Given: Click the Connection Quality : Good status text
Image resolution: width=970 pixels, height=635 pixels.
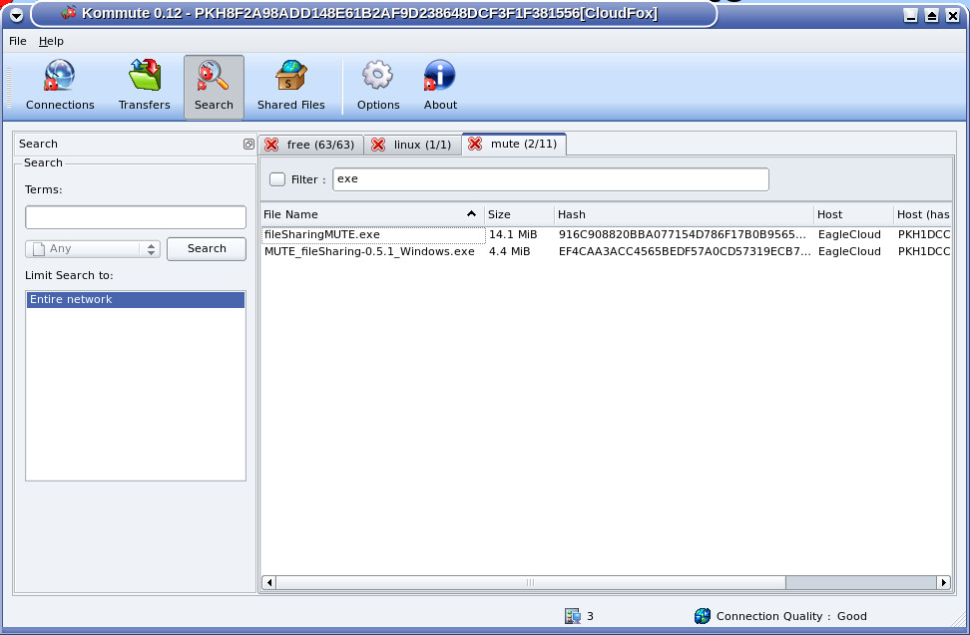Looking at the screenshot, I should pyautogui.click(x=791, y=616).
